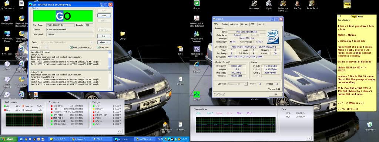379x142 pixels.
Task: Switch to the Mainboard tab in CPU-Z
Action: click(234, 24)
